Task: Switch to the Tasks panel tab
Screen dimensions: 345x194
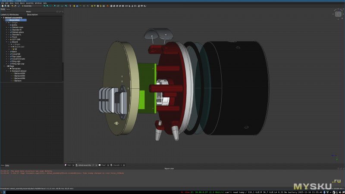Action: 8,9
